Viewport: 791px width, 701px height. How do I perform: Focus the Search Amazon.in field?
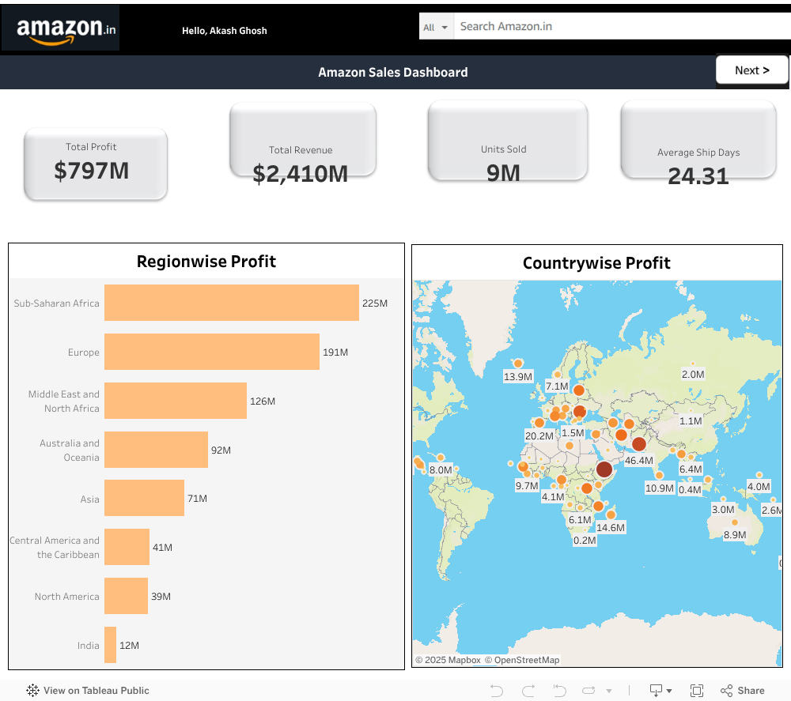(x=622, y=26)
